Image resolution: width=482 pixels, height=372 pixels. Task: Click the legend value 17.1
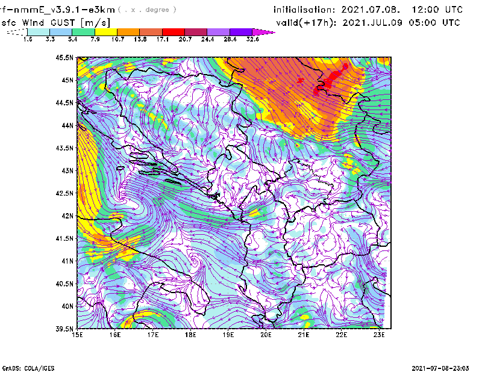pyautogui.click(x=163, y=39)
